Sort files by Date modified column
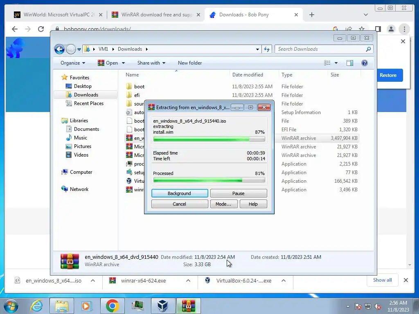419x314 pixels. coord(248,75)
